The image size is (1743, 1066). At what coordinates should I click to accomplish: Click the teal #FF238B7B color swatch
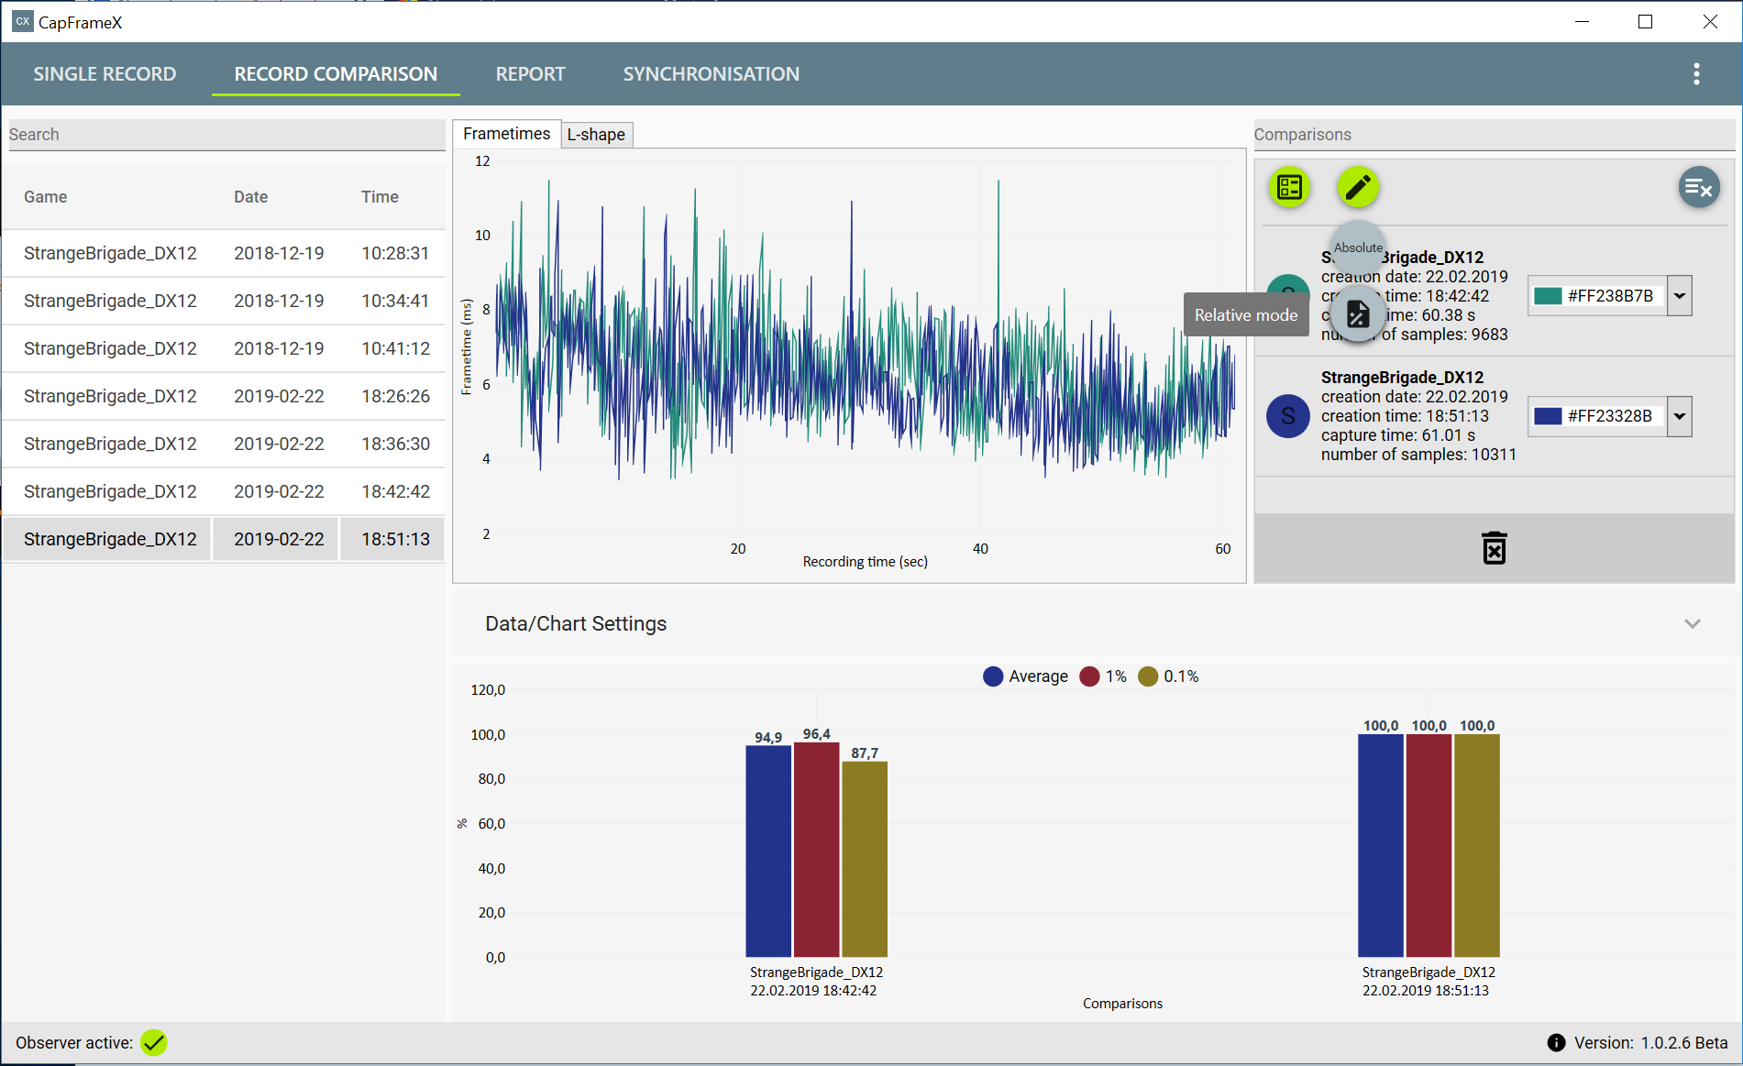click(x=1548, y=296)
